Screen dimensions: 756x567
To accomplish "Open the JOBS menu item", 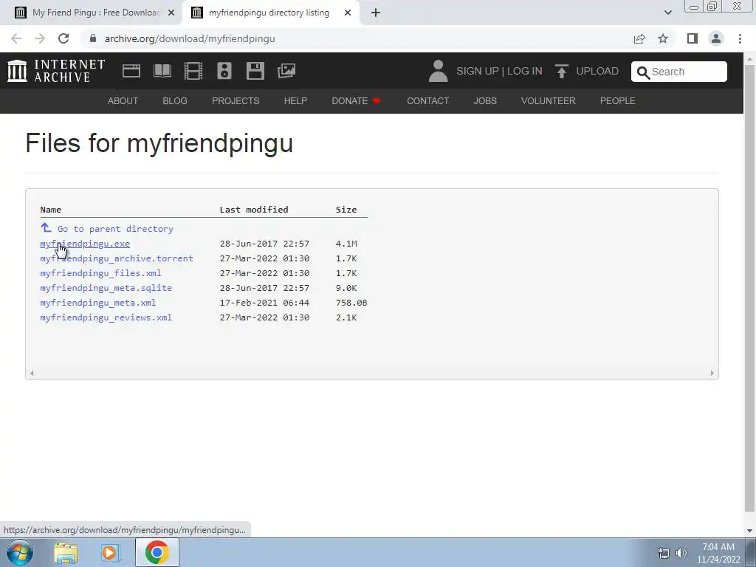I will coord(485,101).
